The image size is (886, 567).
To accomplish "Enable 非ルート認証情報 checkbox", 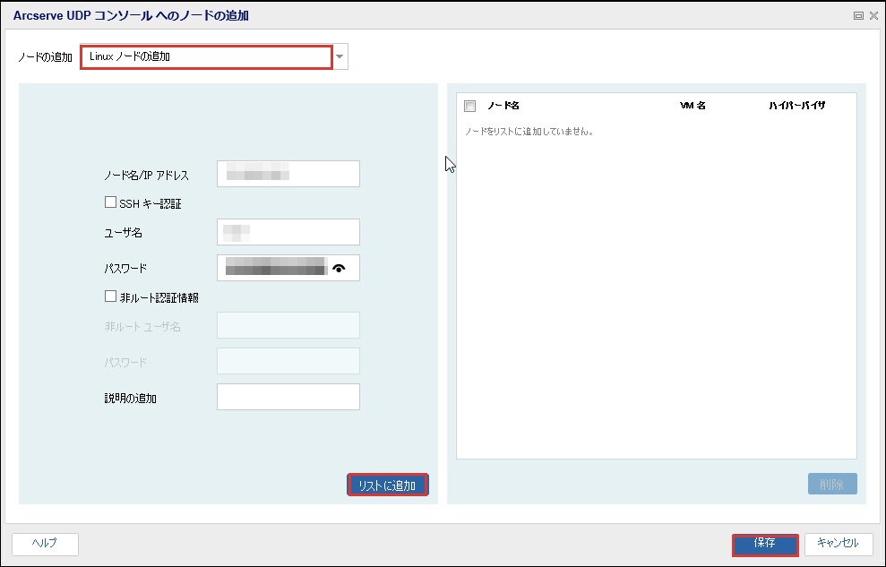I will pyautogui.click(x=110, y=296).
